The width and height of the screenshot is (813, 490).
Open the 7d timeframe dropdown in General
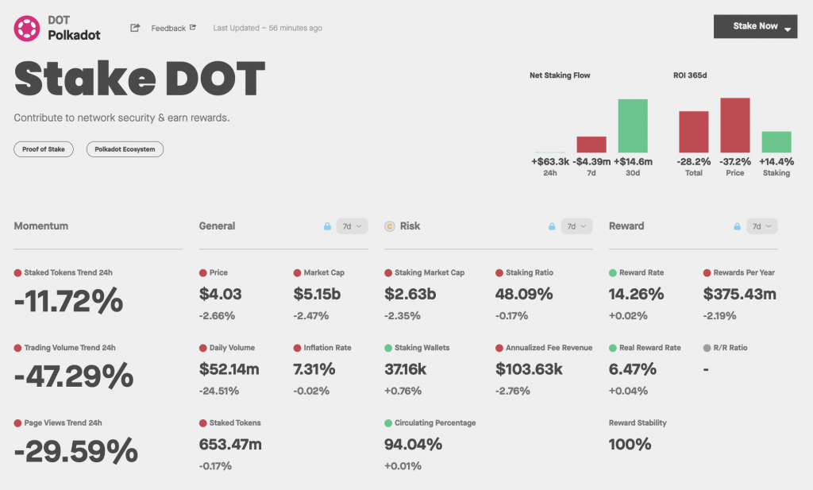pos(352,226)
